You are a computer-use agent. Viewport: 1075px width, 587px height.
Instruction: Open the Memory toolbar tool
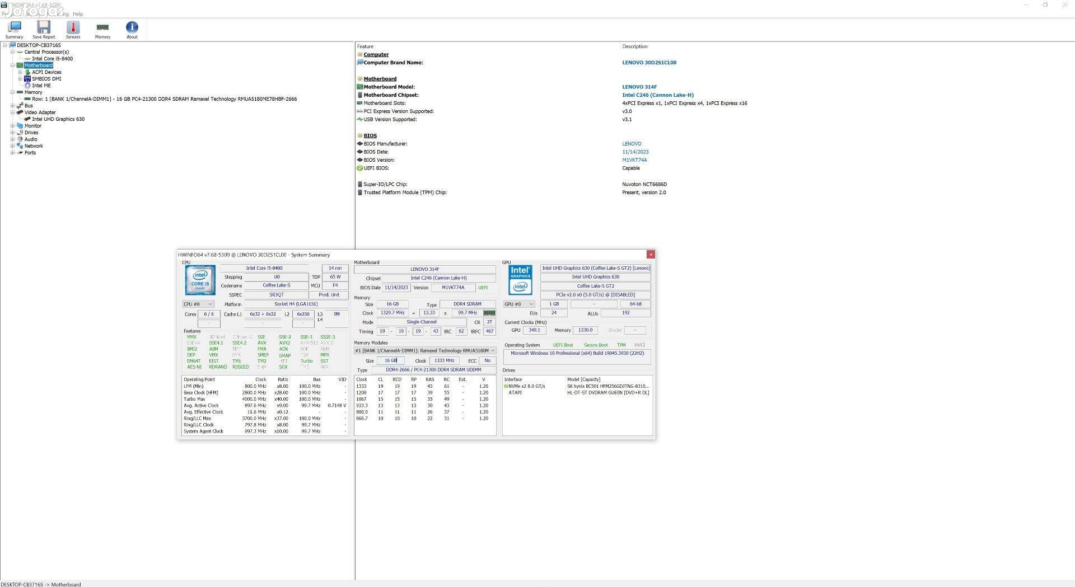point(102,30)
